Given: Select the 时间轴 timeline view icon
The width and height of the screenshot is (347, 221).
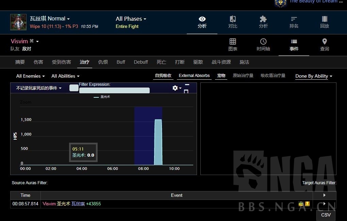Looking at the screenshot, I should point(263,45).
